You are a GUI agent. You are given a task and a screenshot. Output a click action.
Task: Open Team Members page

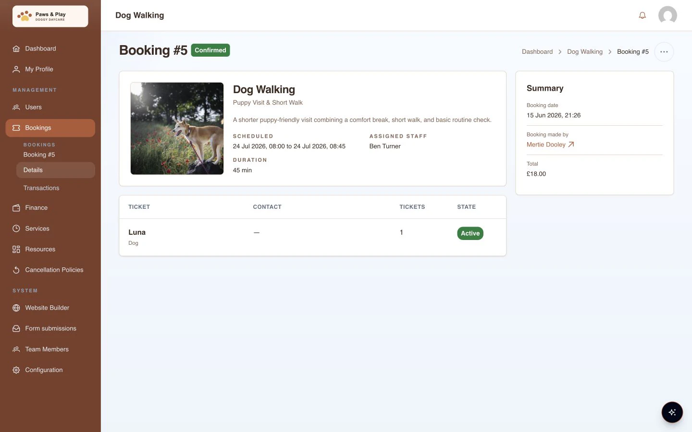pos(50,349)
